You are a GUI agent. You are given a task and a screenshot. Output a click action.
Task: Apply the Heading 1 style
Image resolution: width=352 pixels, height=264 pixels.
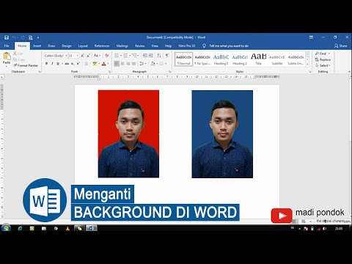coord(221,59)
